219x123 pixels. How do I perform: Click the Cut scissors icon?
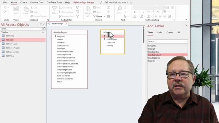click(31, 8)
